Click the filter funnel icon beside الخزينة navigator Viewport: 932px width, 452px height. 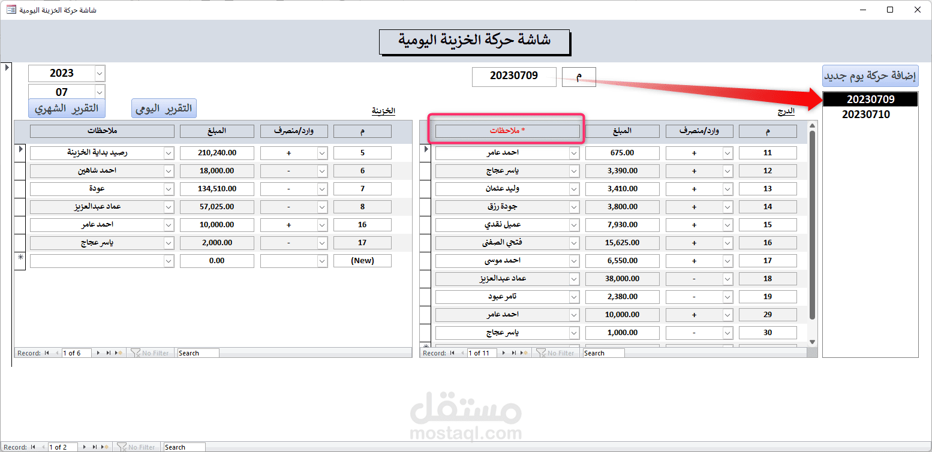click(136, 352)
